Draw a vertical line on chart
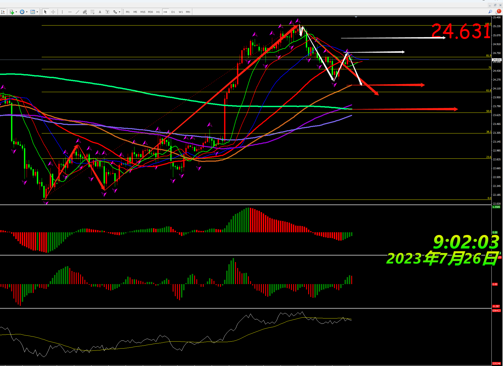503x366 pixels. (x=62, y=12)
